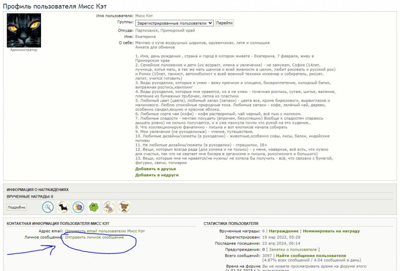The image size is (400, 271).
Task: Open the teddy bear award badge
Action: 124,207
